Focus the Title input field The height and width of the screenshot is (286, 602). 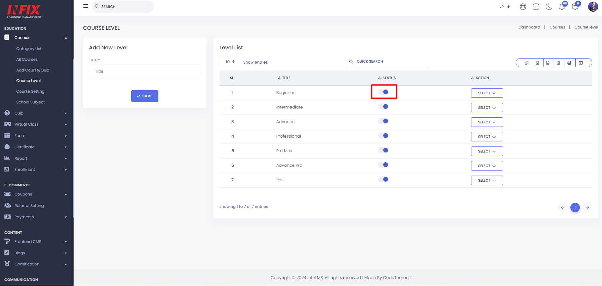144,71
